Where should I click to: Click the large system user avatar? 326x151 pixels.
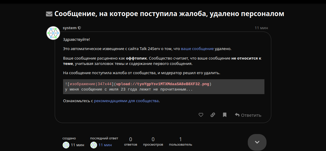coord(54,33)
